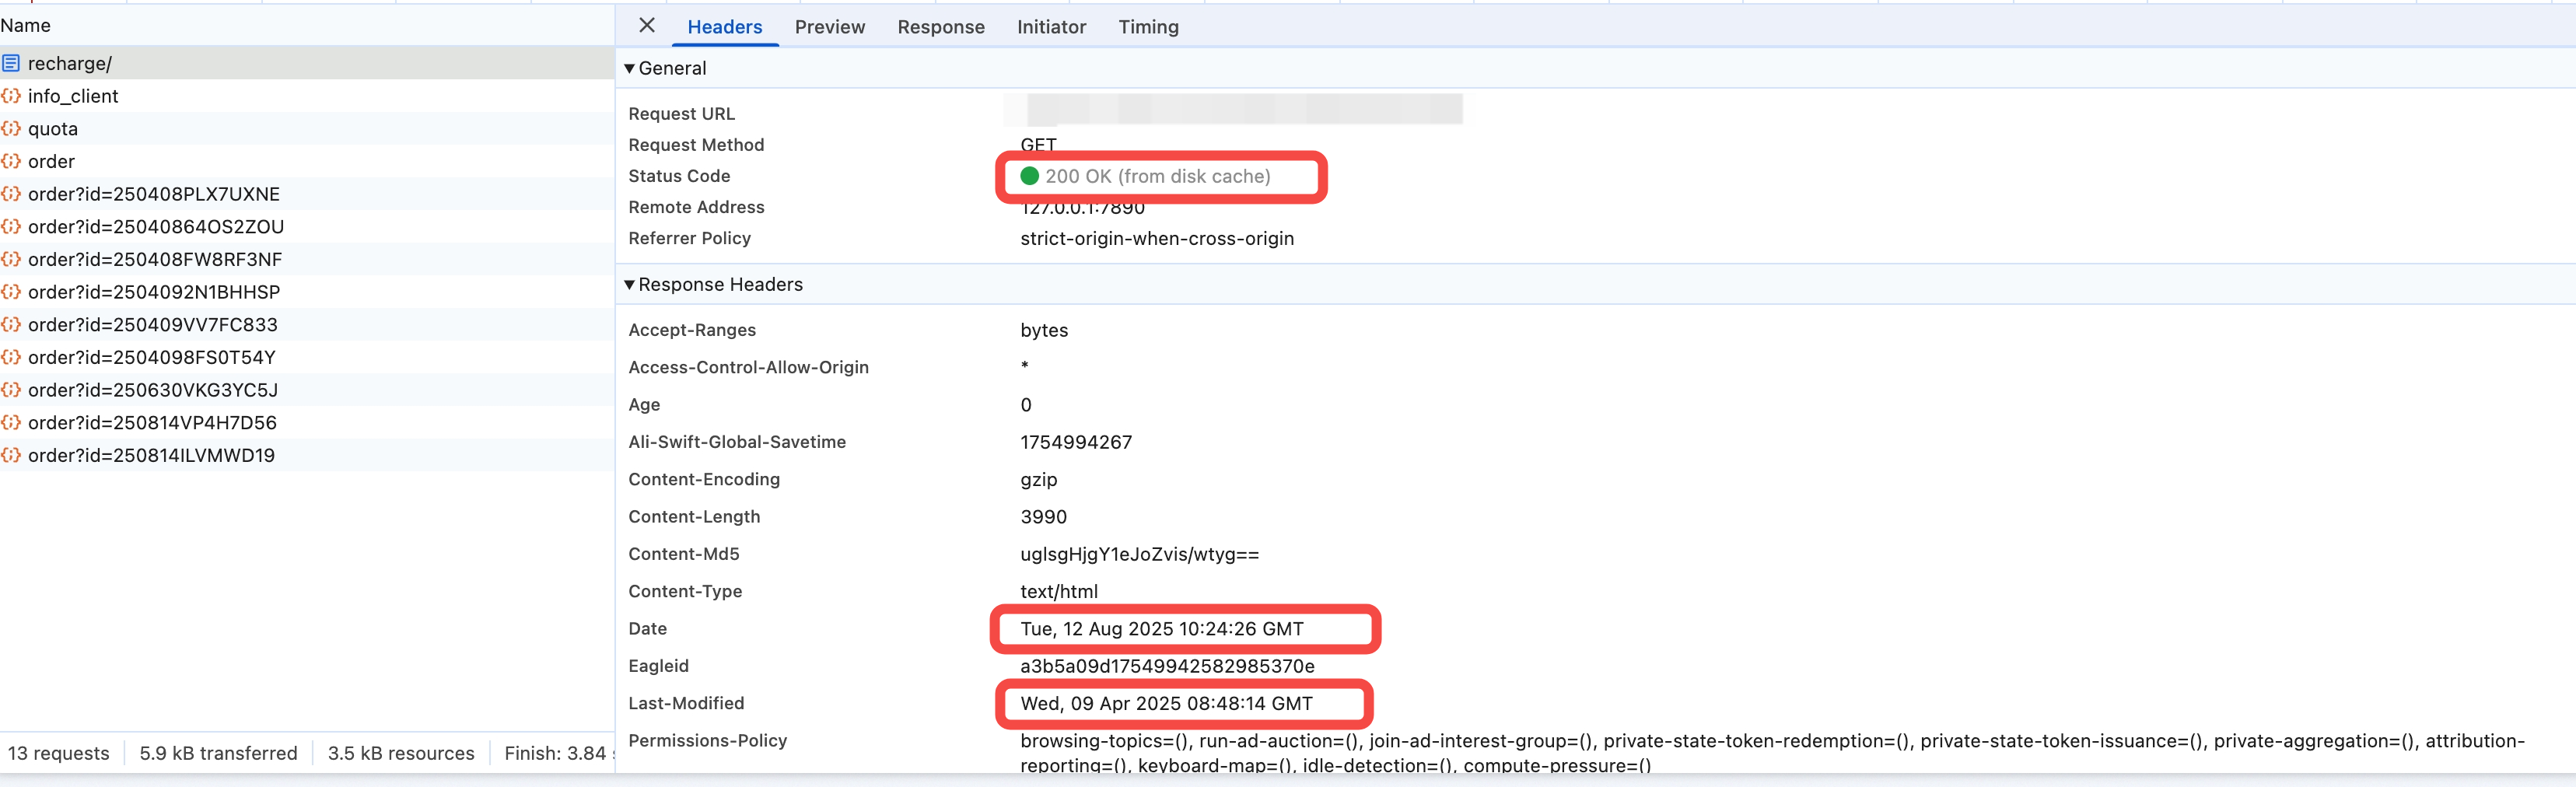Click the Ali-Swift-Global-Savetime value 1754994267

point(1076,442)
